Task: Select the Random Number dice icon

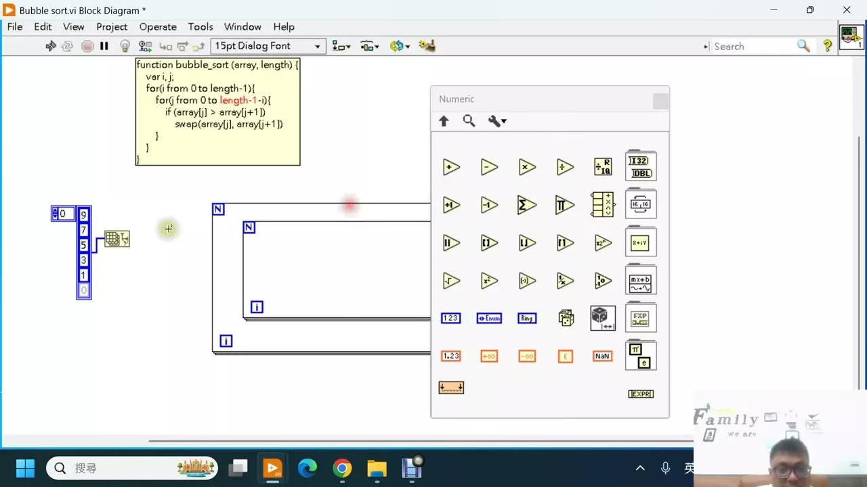Action: click(x=565, y=318)
